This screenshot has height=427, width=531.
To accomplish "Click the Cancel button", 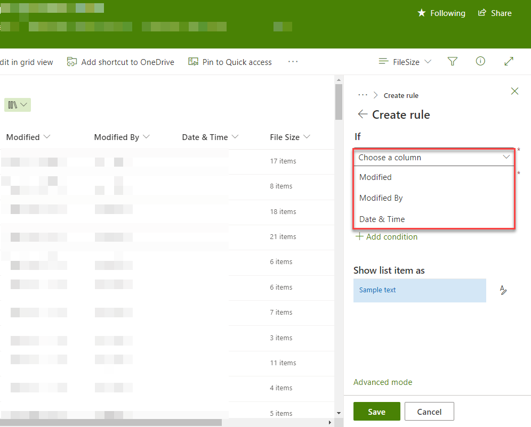I will [429, 412].
